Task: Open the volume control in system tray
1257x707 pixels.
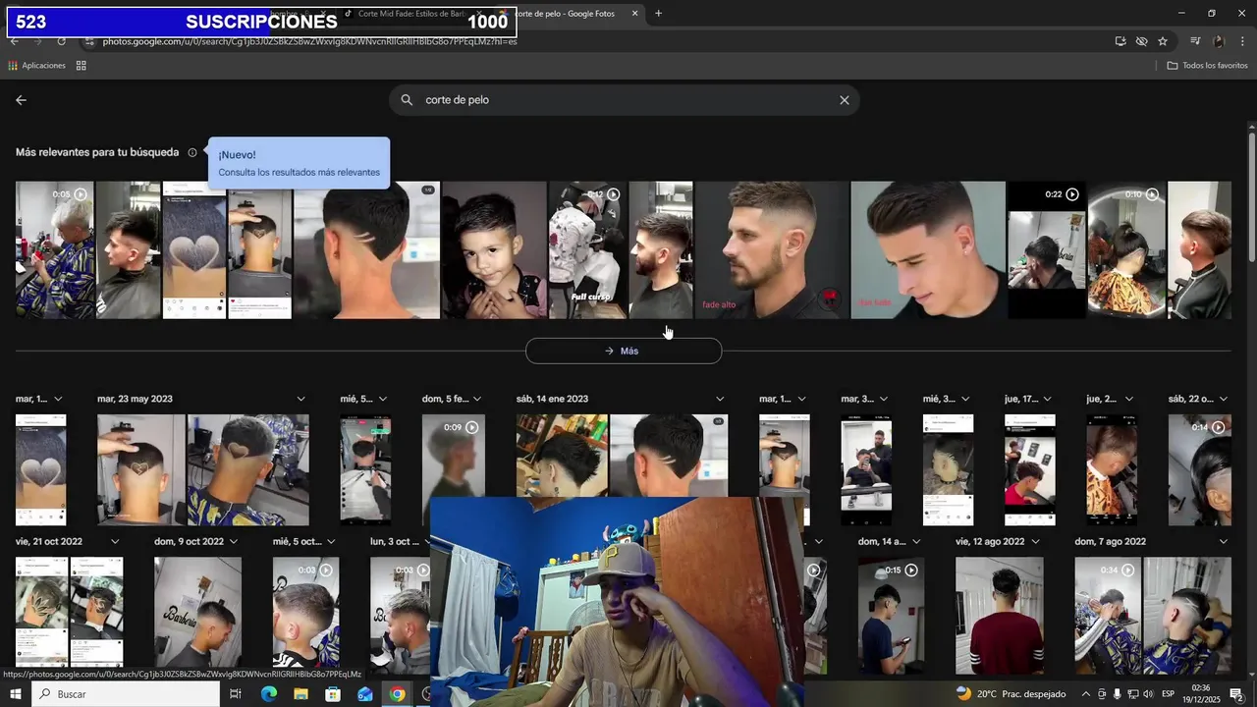Action: [1148, 694]
